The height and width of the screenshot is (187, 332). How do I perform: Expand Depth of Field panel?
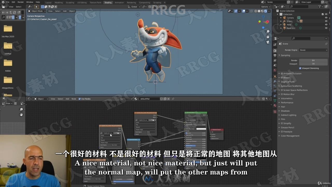coord(287,82)
